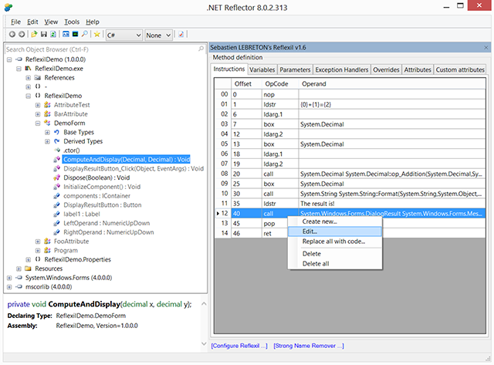The height and width of the screenshot is (365, 494).
Task: Select the nop instruction row at offset 0
Action: point(350,94)
